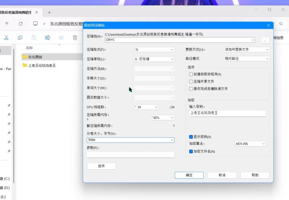Viewport: 289px width, 200px height.
Task: Click into the 参数(P) input field
Action: (130, 155)
